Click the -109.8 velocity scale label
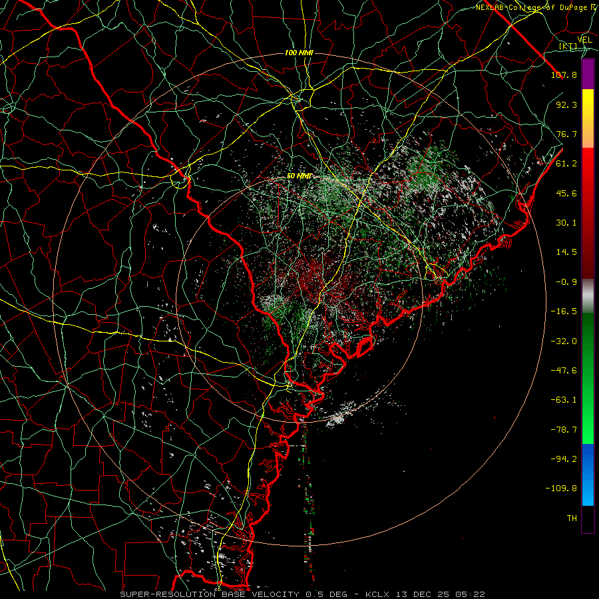The image size is (599, 599). tap(561, 489)
